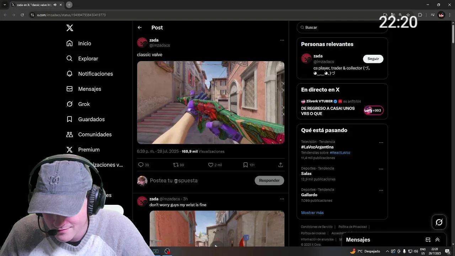Click the browser address bar URL
The height and width of the screenshot is (256, 455).
(71, 15)
